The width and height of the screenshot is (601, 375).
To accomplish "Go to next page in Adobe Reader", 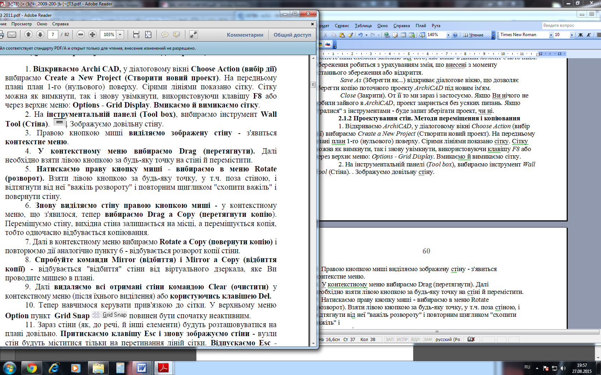I will pos(40,35).
